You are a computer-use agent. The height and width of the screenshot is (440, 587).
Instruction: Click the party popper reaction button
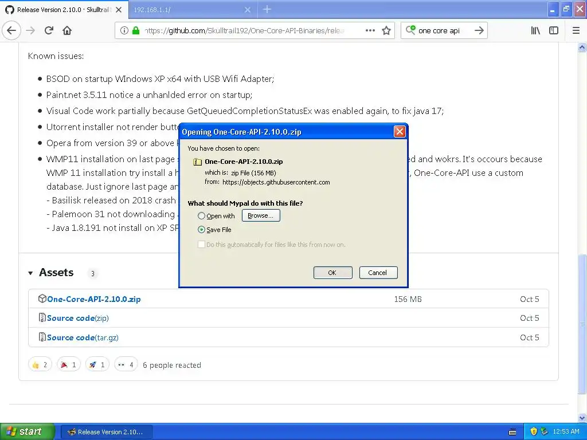pos(69,364)
